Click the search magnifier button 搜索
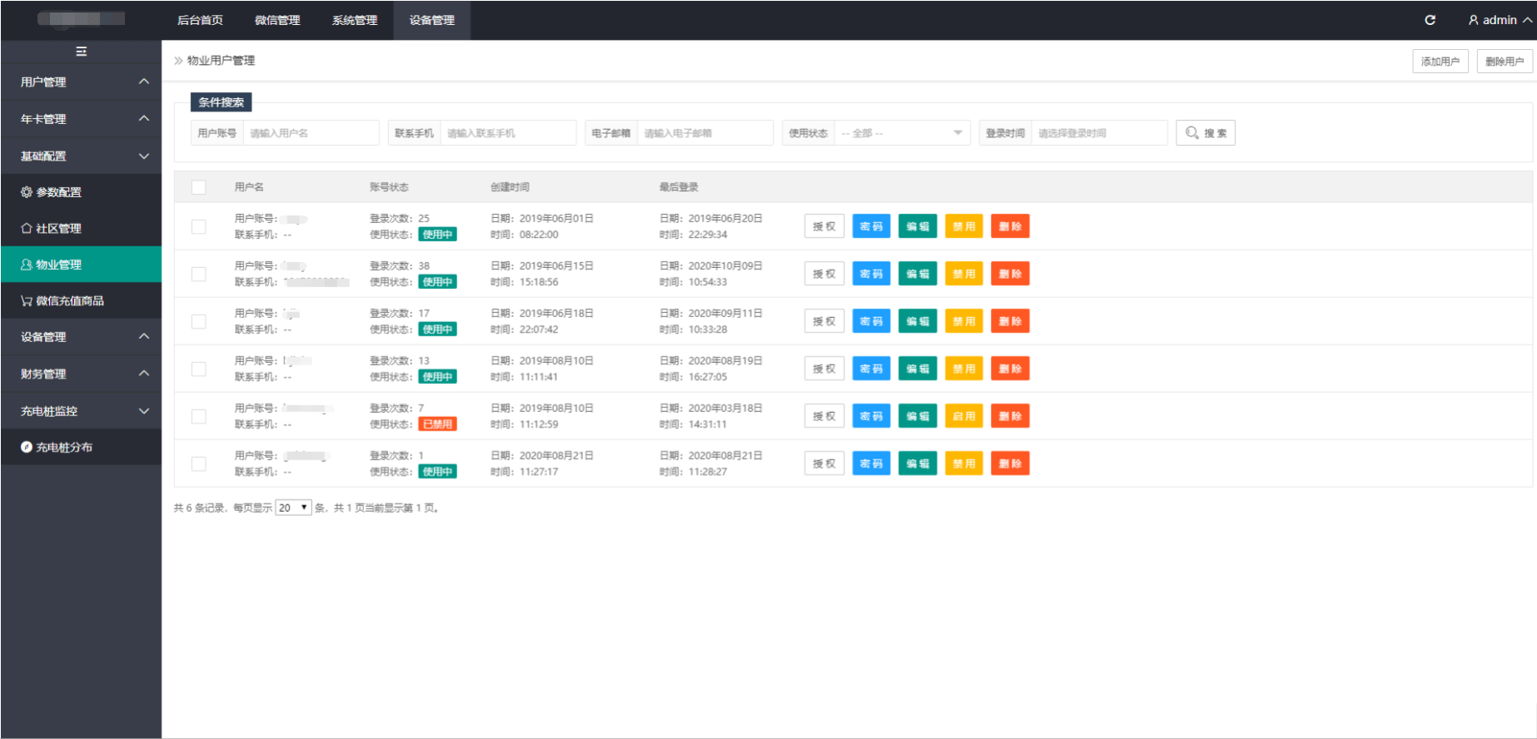 (1205, 133)
